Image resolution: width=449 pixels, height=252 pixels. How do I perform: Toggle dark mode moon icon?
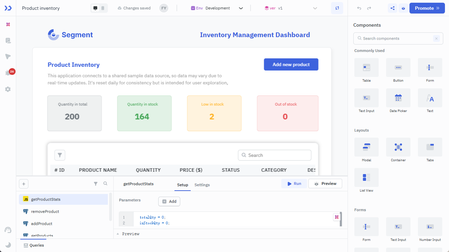(x=8, y=245)
